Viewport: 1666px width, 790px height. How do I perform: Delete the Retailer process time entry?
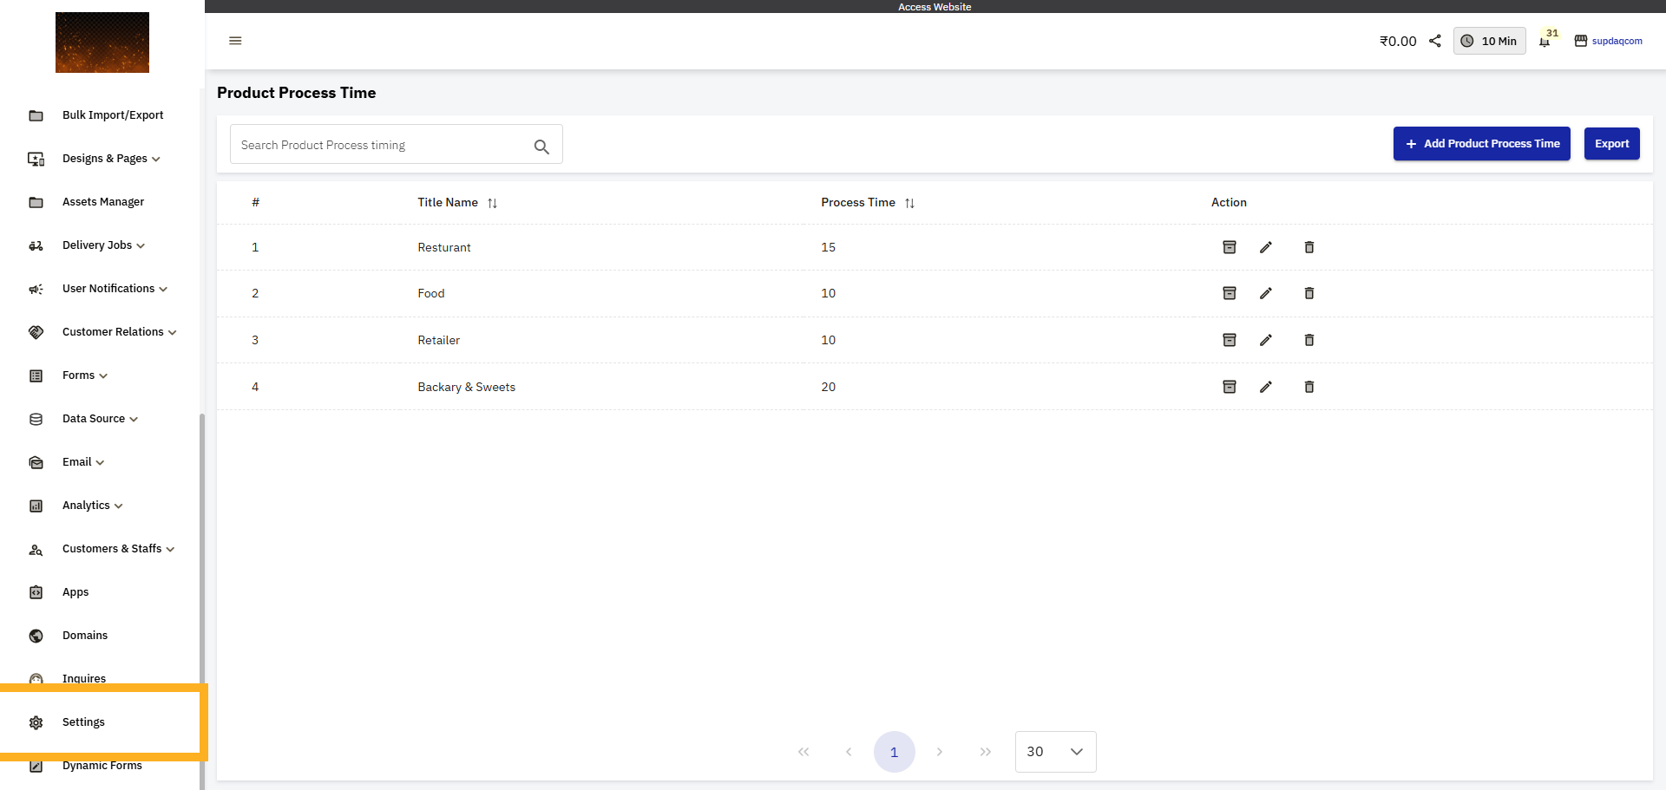(1309, 340)
